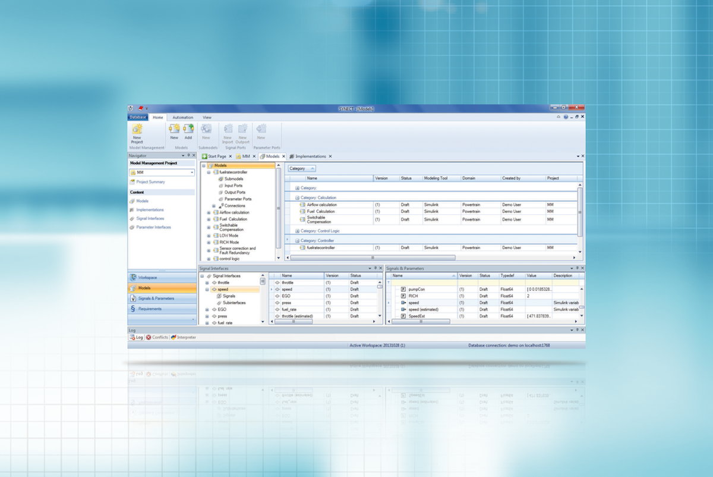
Task: Click the Category sort header button
Action: [x=302, y=168]
